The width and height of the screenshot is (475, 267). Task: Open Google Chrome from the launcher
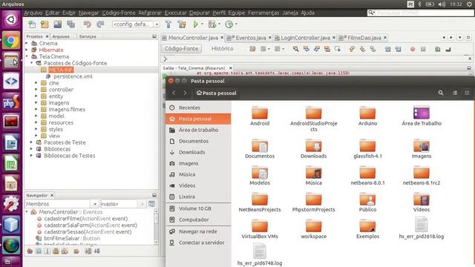pos(11,40)
